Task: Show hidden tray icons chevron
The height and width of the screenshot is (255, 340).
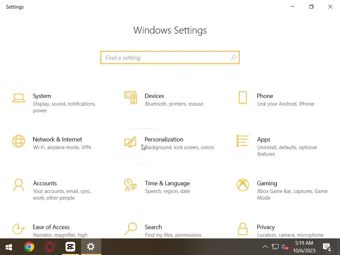Action: [265, 247]
